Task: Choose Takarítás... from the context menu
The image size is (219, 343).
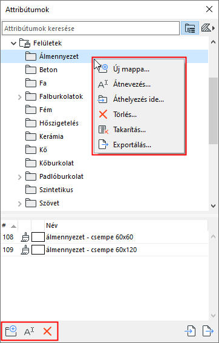Action: coord(139,130)
